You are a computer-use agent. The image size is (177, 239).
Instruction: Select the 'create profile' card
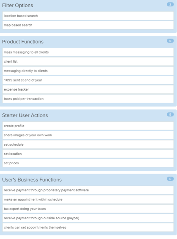pyautogui.click(x=88, y=126)
